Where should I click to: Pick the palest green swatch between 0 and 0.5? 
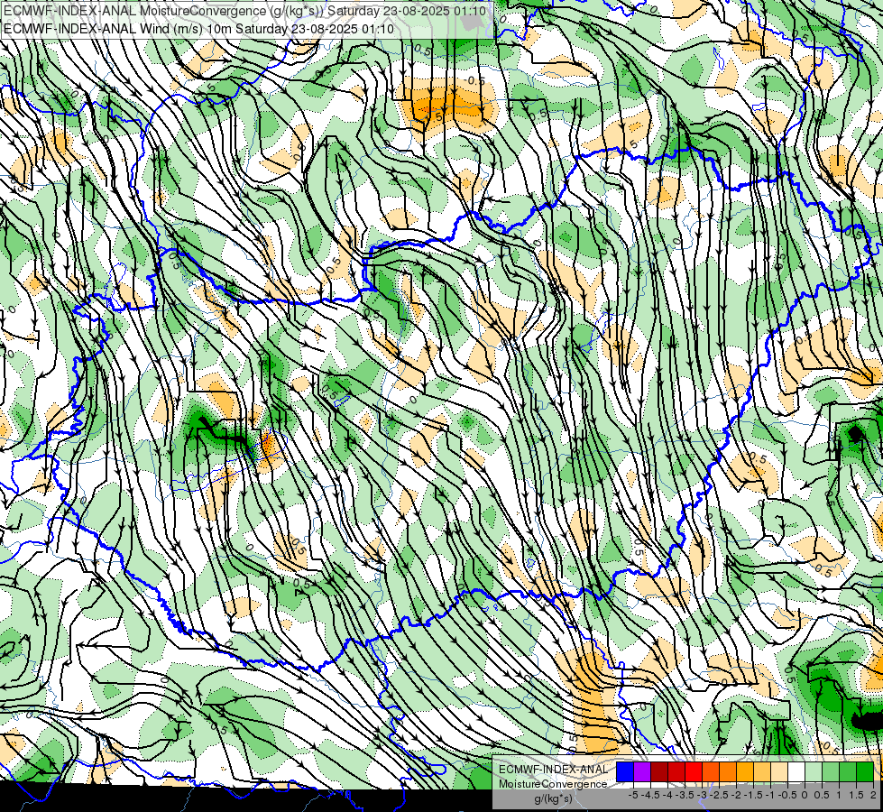coord(814,771)
